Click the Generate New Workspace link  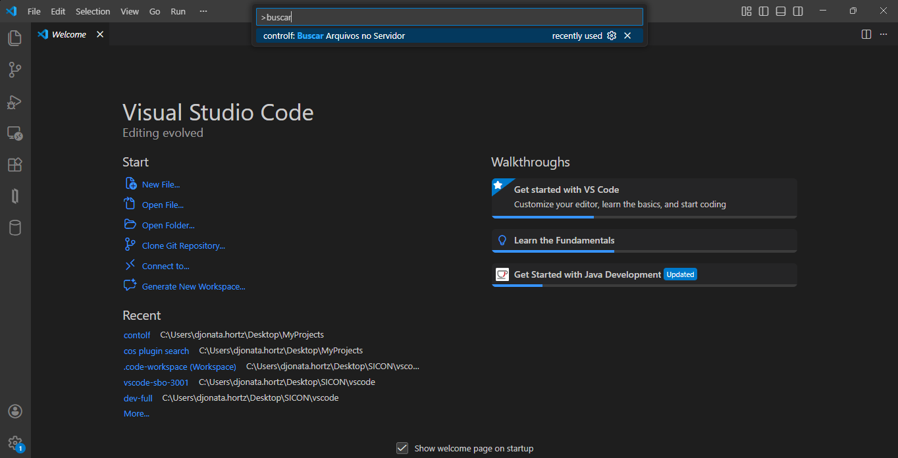click(194, 287)
